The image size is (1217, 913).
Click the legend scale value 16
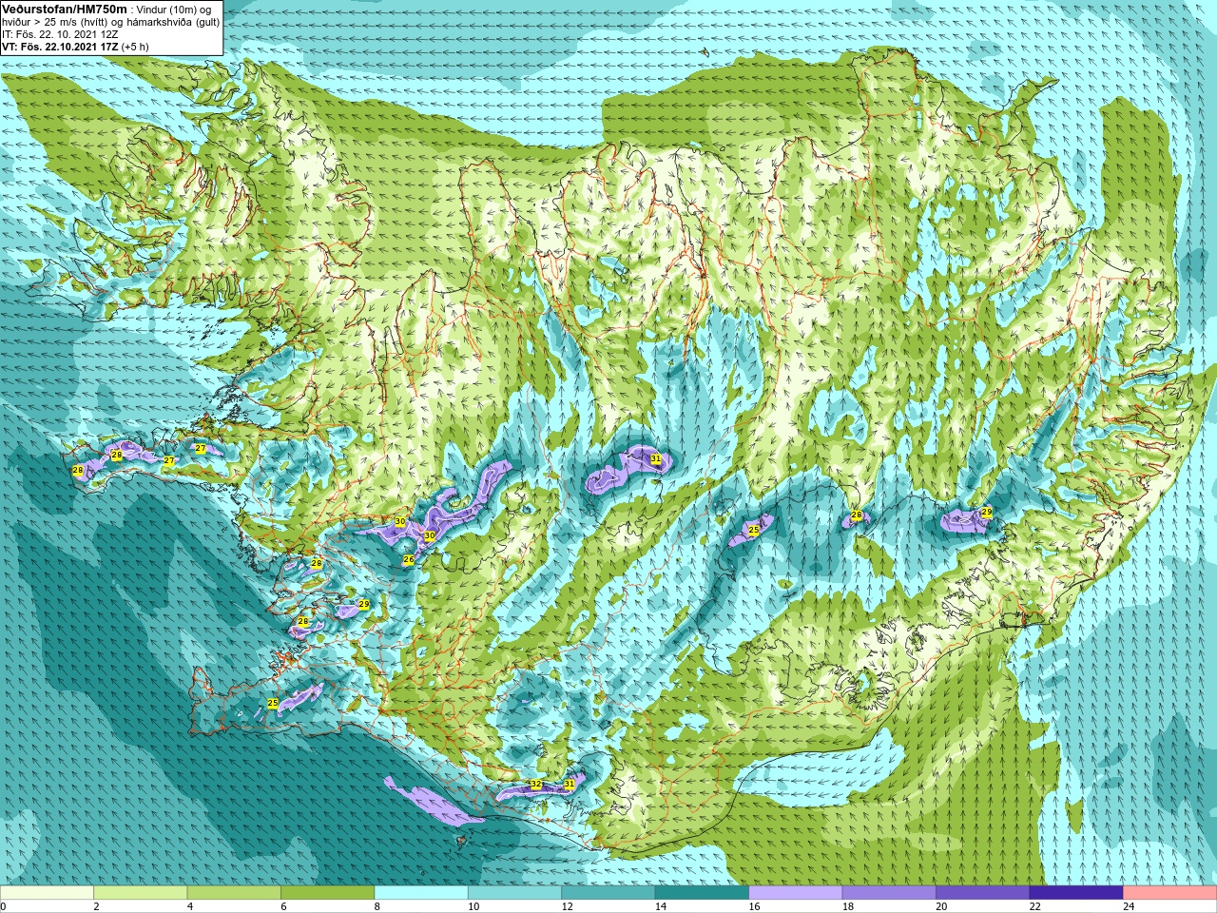coord(755,906)
